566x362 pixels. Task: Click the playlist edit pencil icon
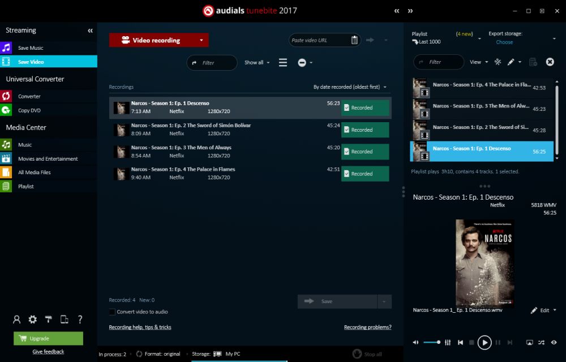pyautogui.click(x=511, y=62)
